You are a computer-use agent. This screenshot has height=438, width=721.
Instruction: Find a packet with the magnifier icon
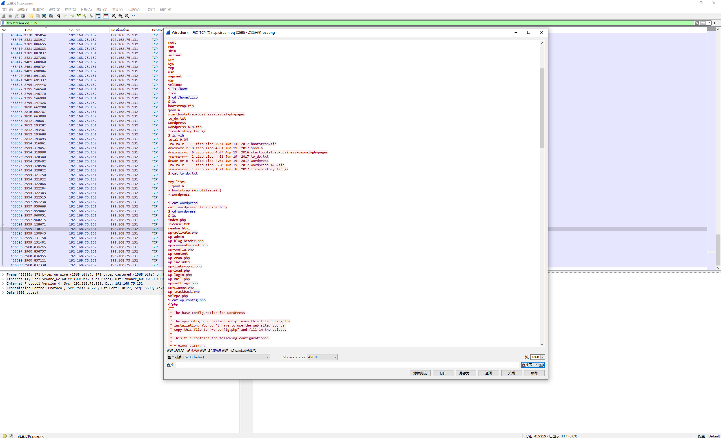59,16
